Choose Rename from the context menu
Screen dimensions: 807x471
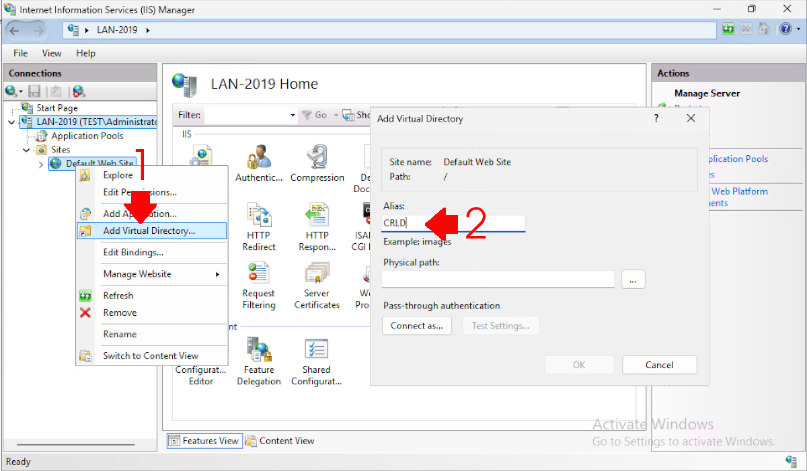pos(151,334)
